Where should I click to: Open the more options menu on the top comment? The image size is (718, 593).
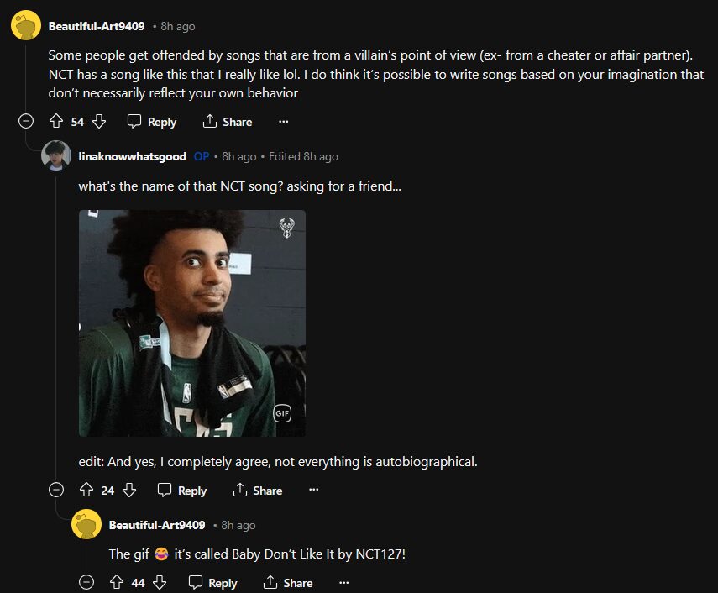(x=283, y=122)
